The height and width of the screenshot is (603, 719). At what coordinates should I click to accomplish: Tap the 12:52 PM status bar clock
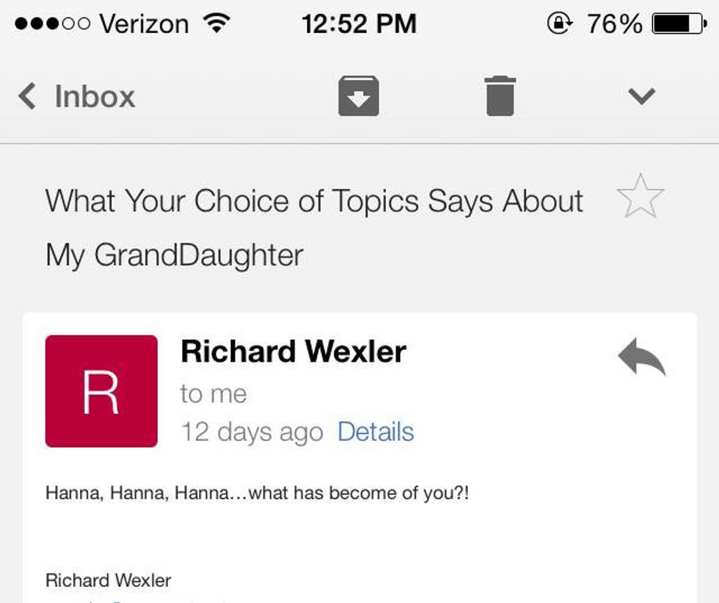359,24
